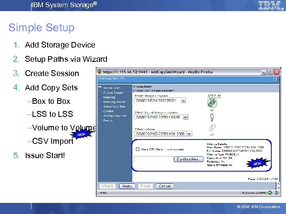Viewport: 286px width, 214px height.
Task: Select the Choose Target1 wizard step
Action: coord(113,93)
